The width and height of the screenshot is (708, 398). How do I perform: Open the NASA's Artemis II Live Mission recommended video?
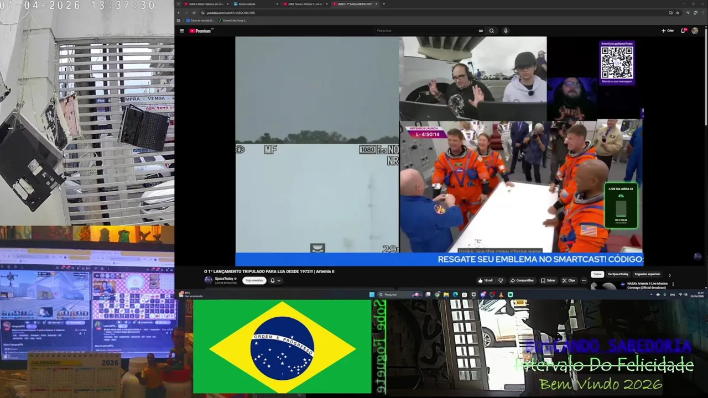(647, 286)
